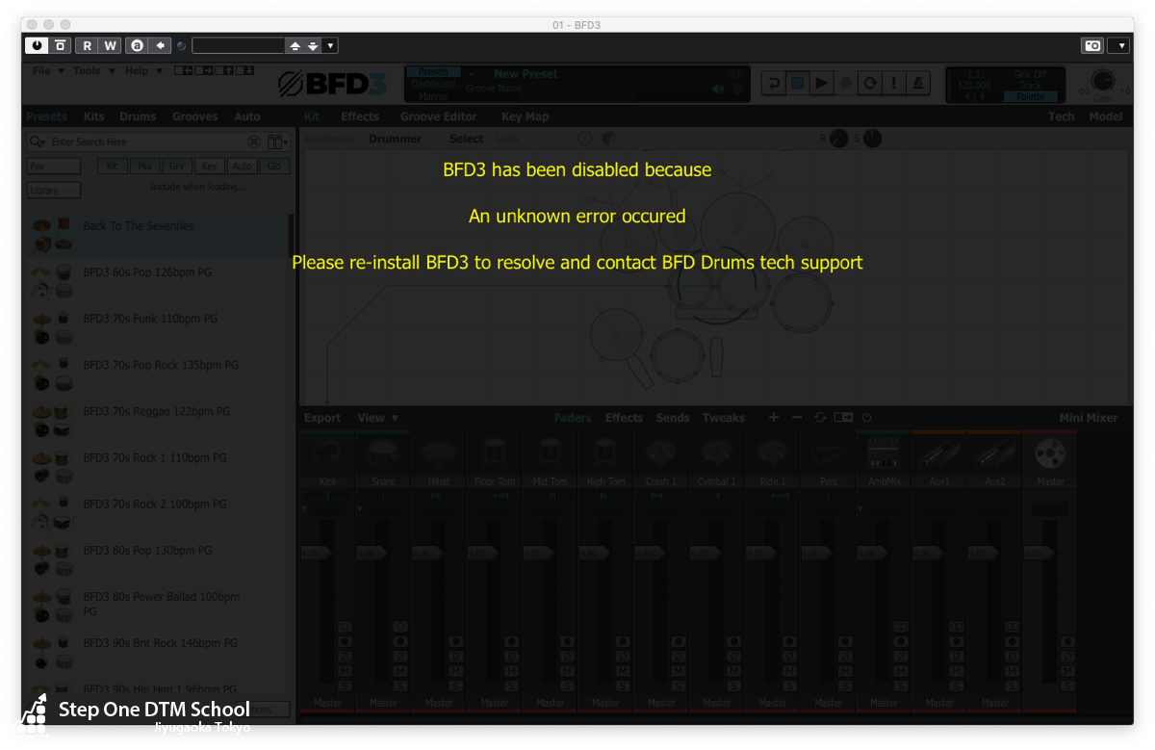Open the Tech panel tab
Screen dimensions: 1155x750
1061,116
